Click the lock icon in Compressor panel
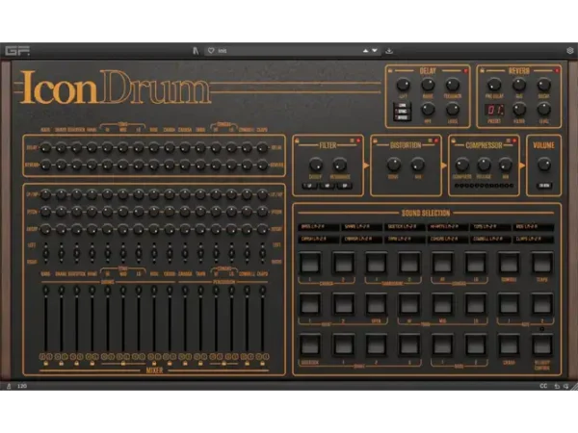The image size is (578, 433). click(x=454, y=140)
